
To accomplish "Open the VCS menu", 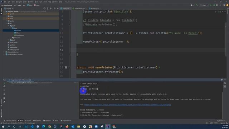I will 50,2.
